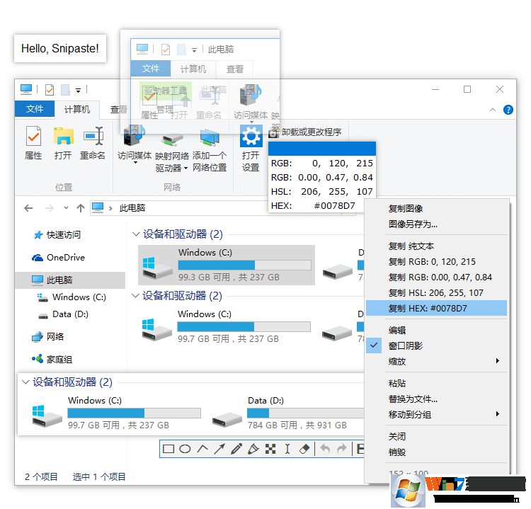
Task: Expand the 移动到分组 submenu
Action: click(x=436, y=415)
